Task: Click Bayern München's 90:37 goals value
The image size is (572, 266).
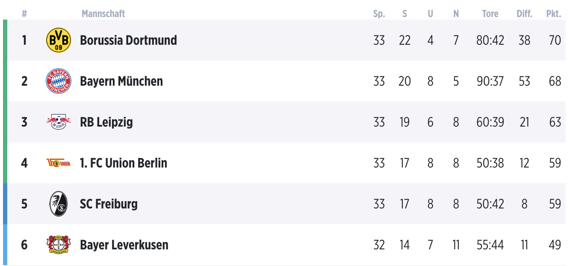Action: click(x=490, y=81)
